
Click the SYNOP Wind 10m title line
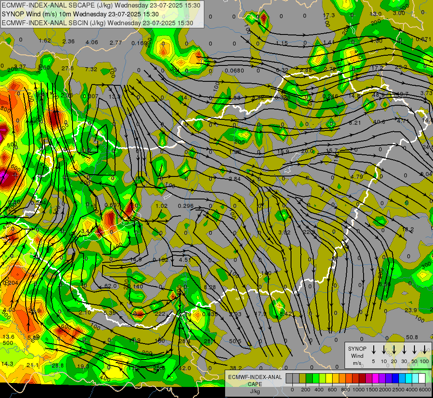pos(80,14)
